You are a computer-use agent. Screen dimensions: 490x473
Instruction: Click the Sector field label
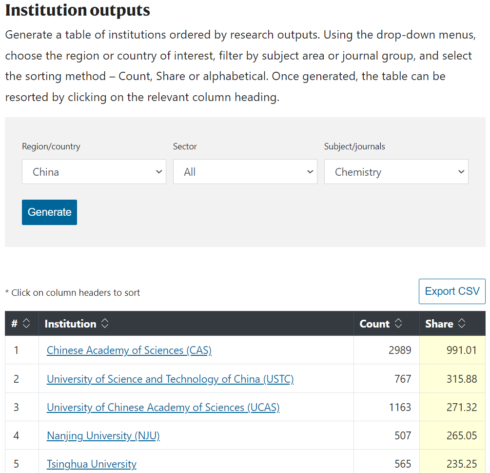point(185,146)
